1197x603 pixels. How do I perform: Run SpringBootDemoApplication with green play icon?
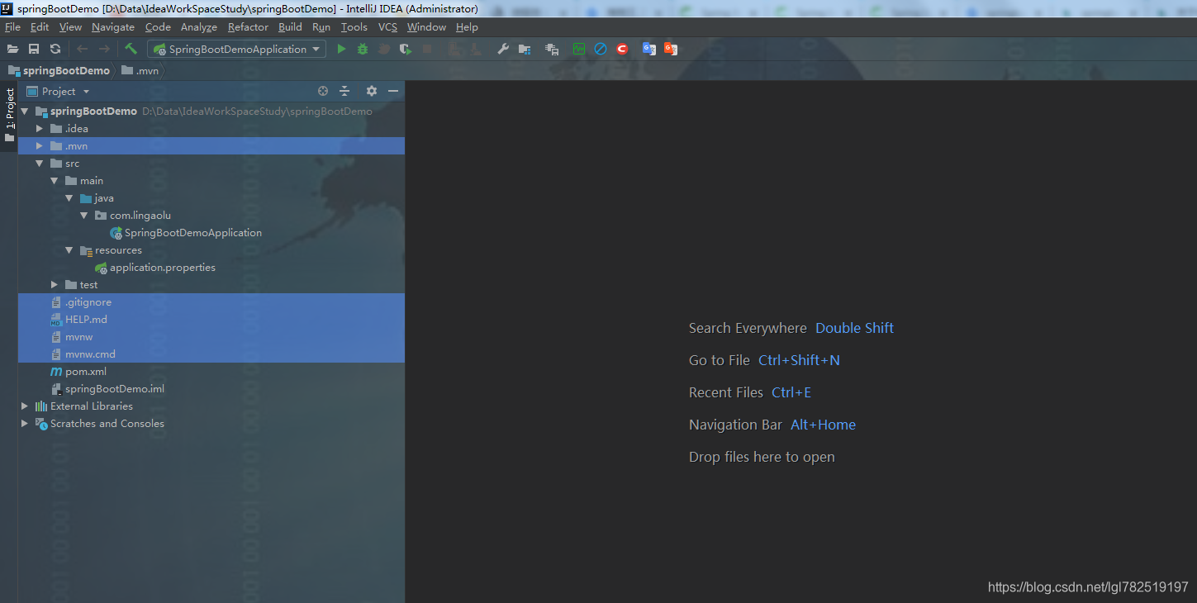click(341, 50)
